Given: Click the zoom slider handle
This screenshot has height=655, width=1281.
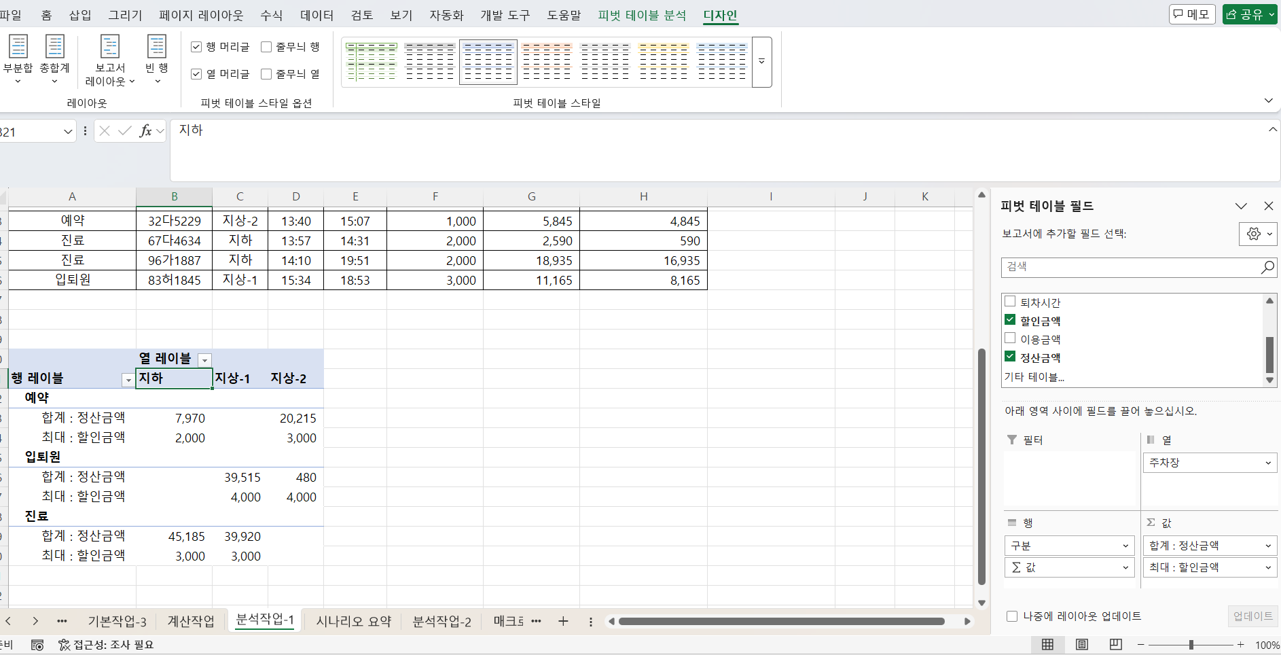Looking at the screenshot, I should click(1191, 645).
